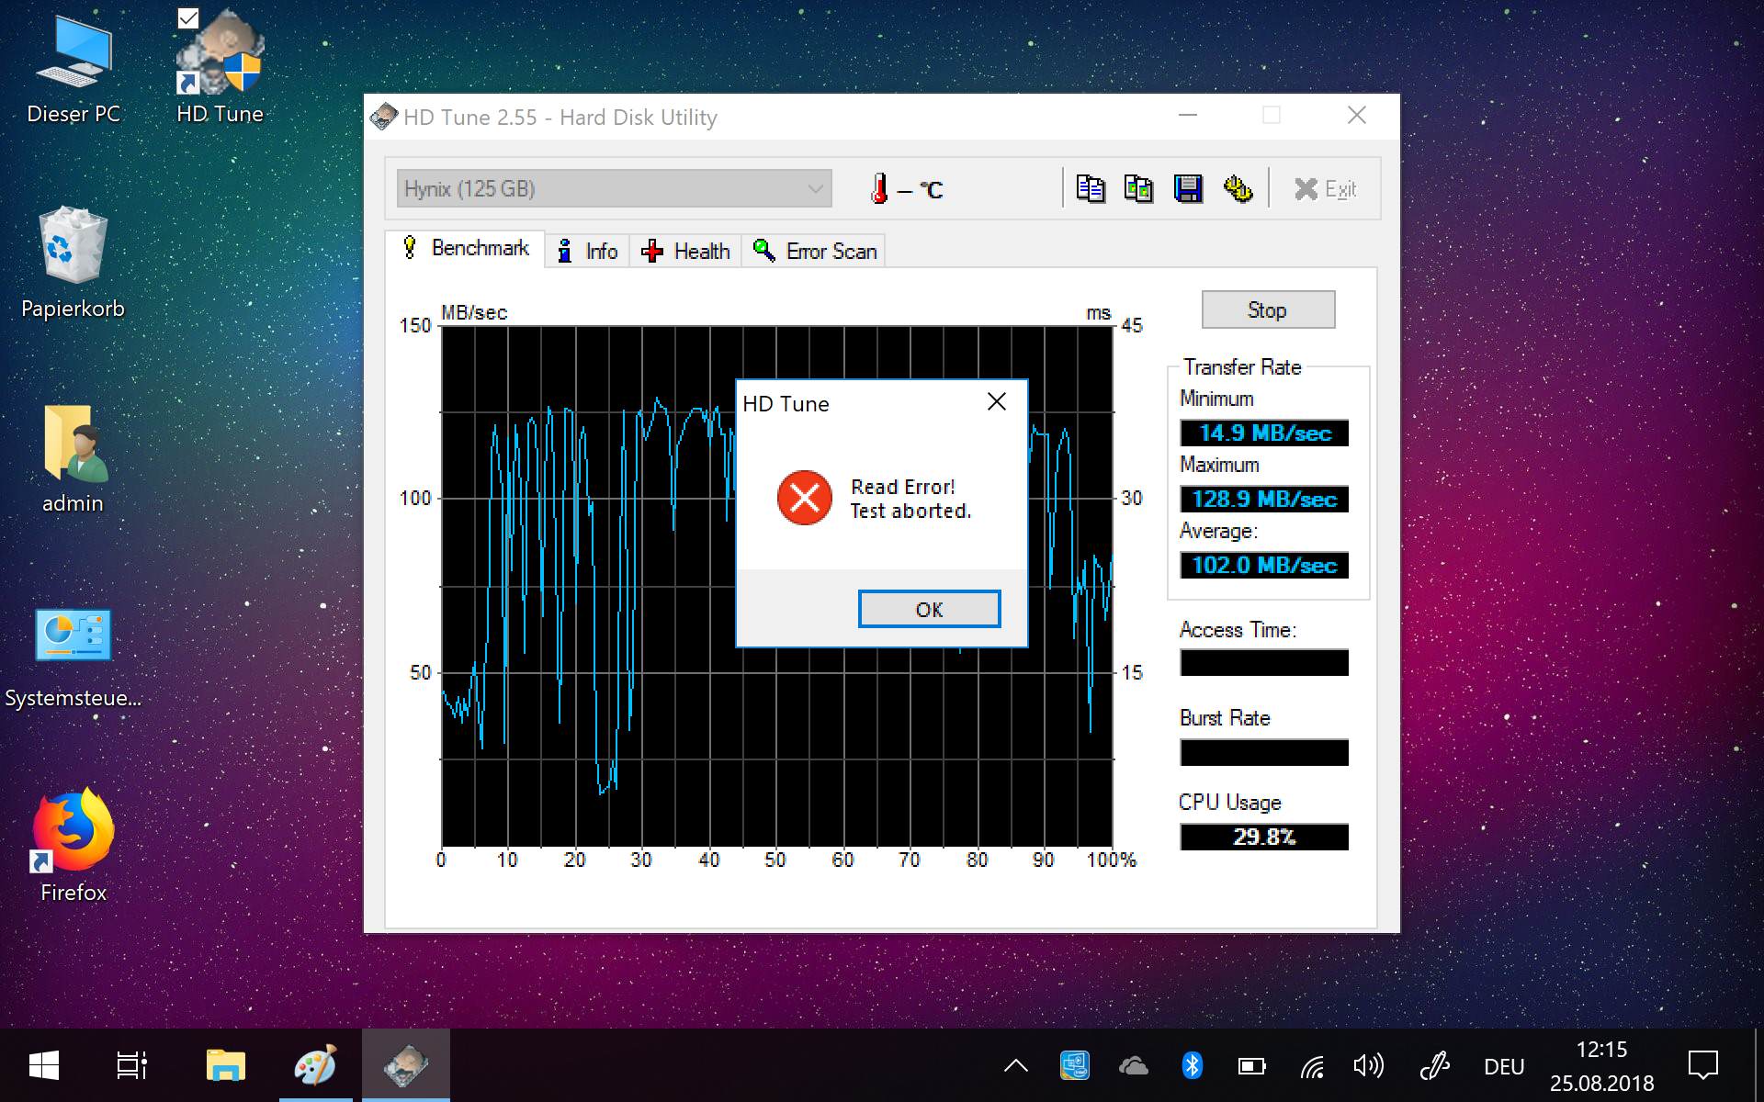
Task: Click the OneDrive cloud tray icon
Action: click(x=1133, y=1065)
